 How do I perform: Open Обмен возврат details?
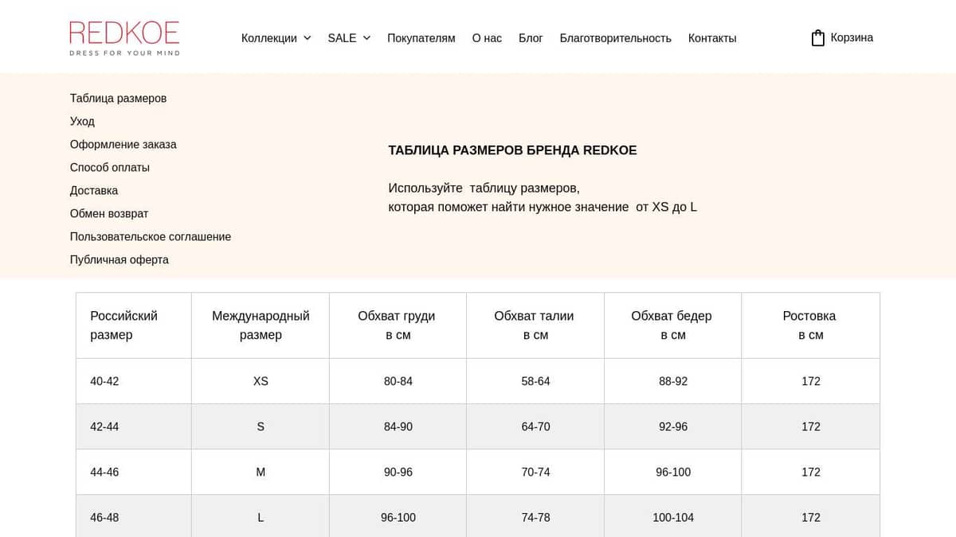click(x=109, y=213)
